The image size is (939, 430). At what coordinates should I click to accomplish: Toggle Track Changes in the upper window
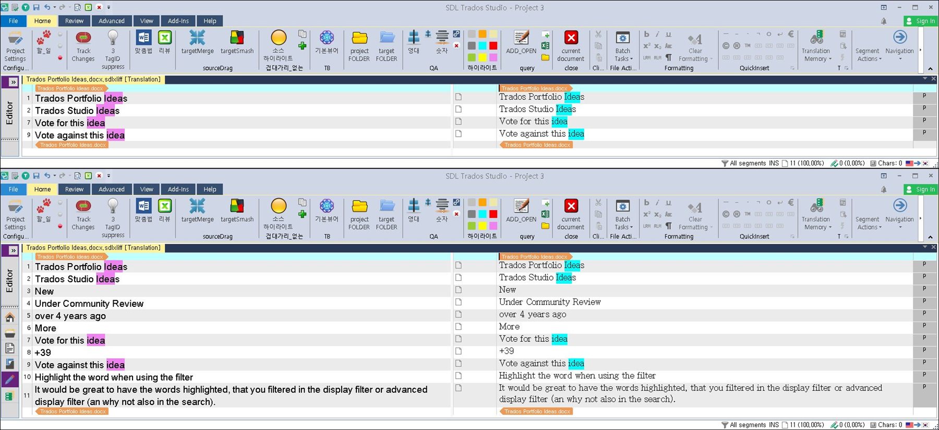pos(83,46)
